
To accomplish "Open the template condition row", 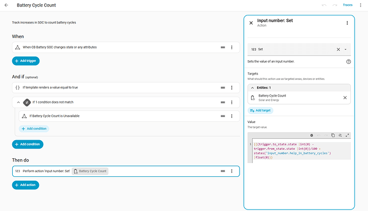I will tap(126, 88).
